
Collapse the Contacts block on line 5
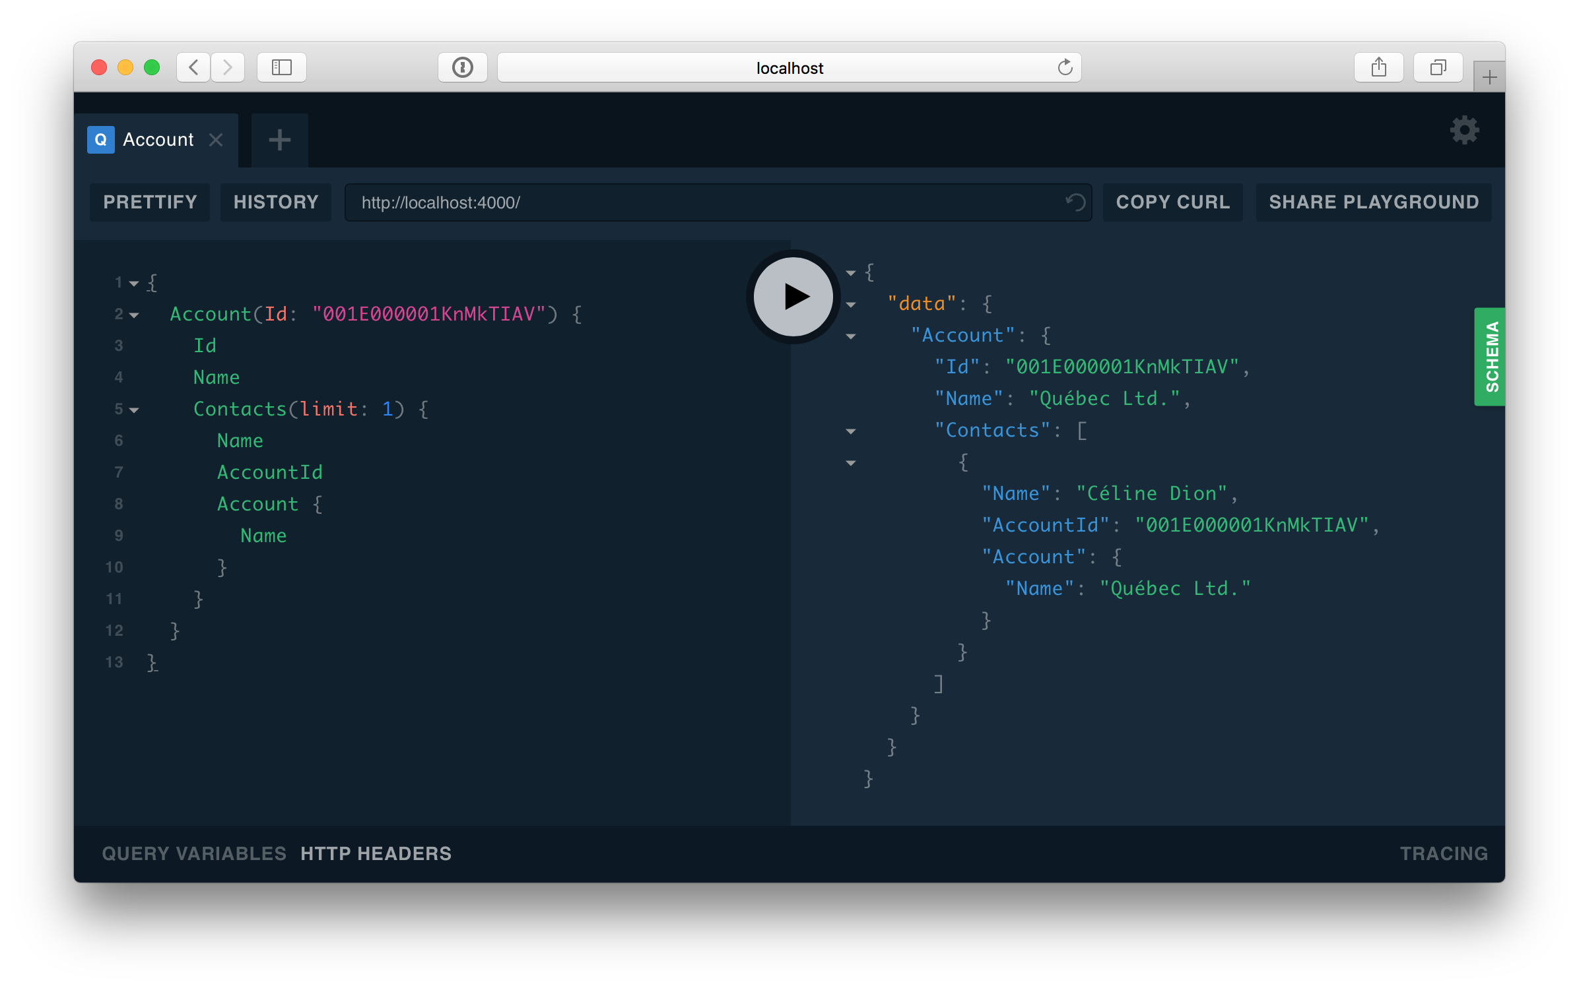pyautogui.click(x=135, y=410)
